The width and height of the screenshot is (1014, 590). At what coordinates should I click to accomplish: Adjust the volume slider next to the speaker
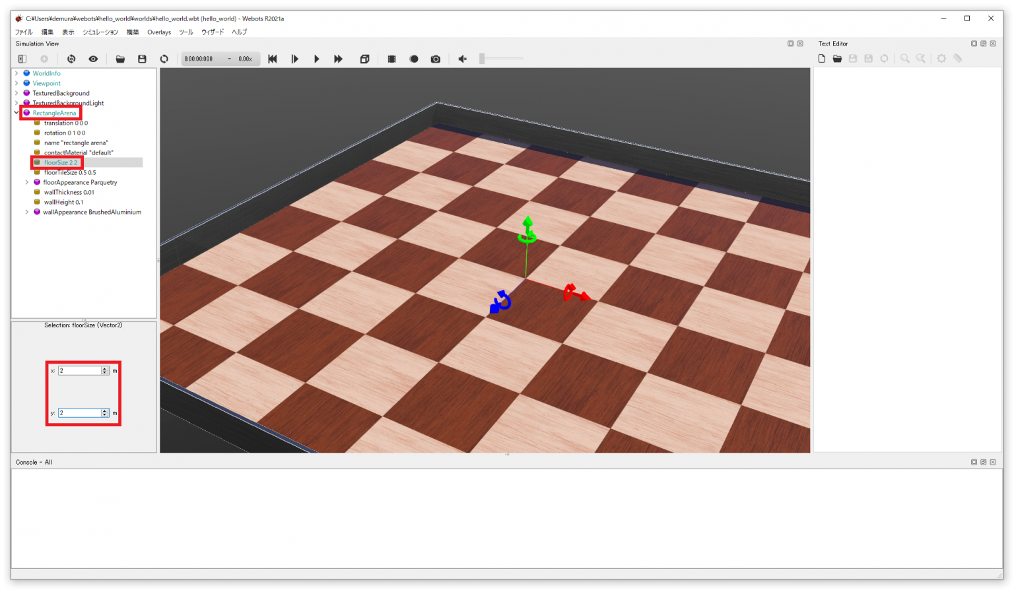click(x=501, y=59)
